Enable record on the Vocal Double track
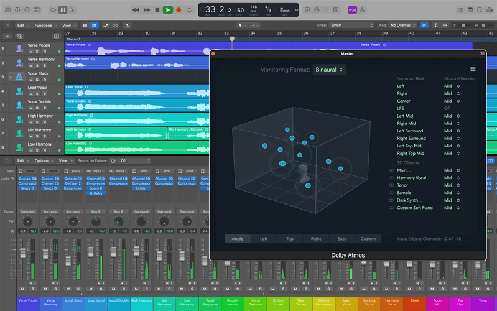Viewport: 497px width, 311px height. click(x=44, y=108)
